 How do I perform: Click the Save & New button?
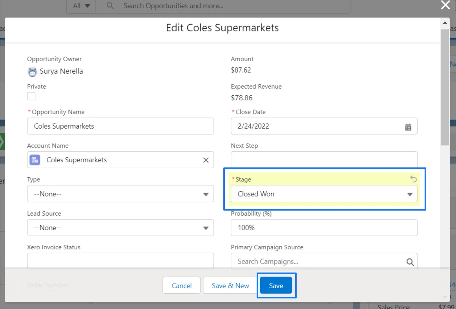click(x=230, y=285)
